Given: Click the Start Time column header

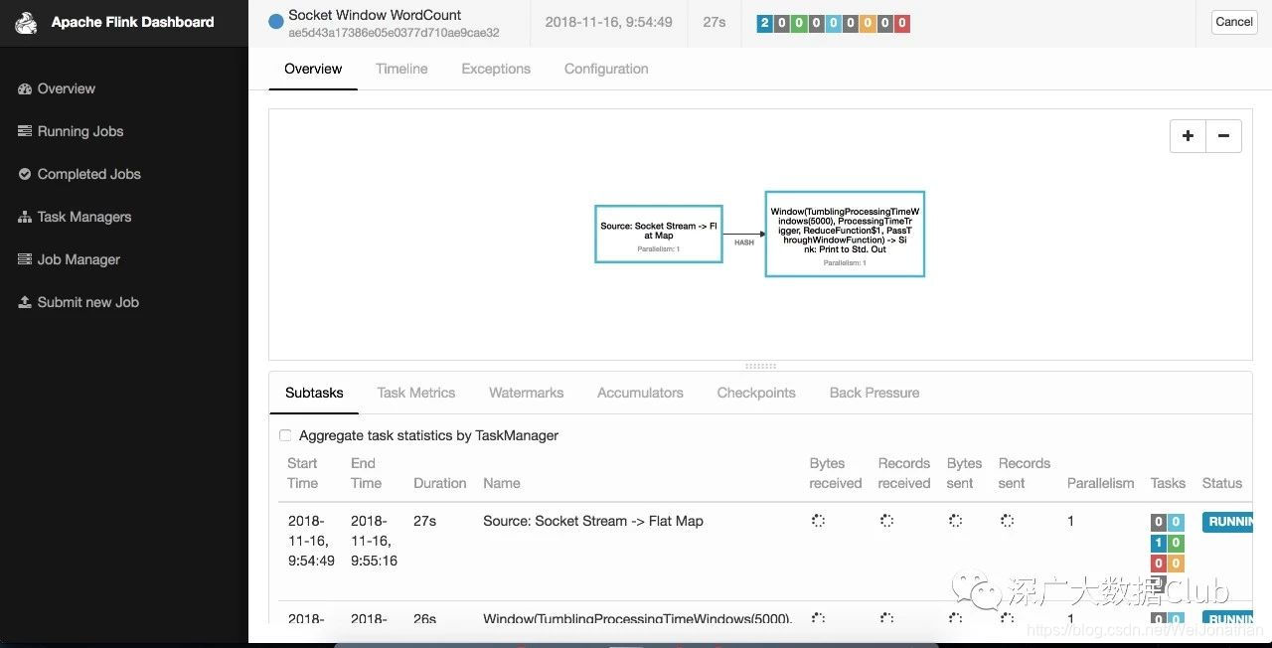Looking at the screenshot, I should [x=303, y=473].
